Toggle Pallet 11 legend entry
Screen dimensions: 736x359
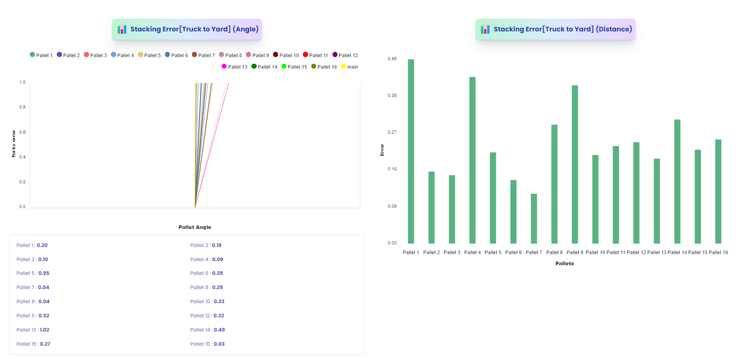(x=316, y=55)
